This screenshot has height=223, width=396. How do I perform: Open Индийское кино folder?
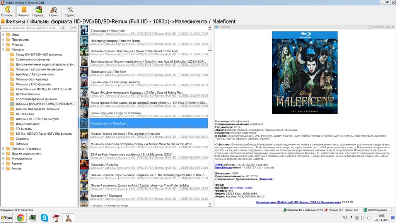(25, 124)
